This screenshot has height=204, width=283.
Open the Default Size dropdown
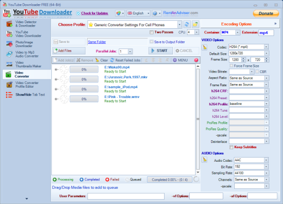tap(266, 53)
